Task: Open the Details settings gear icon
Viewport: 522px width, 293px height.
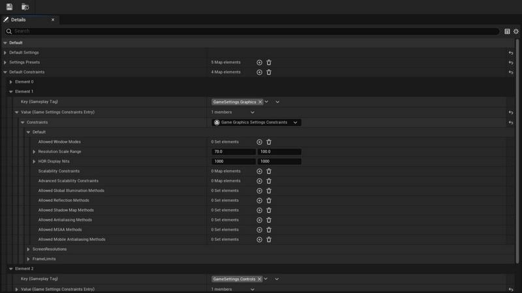Action: 516,31
